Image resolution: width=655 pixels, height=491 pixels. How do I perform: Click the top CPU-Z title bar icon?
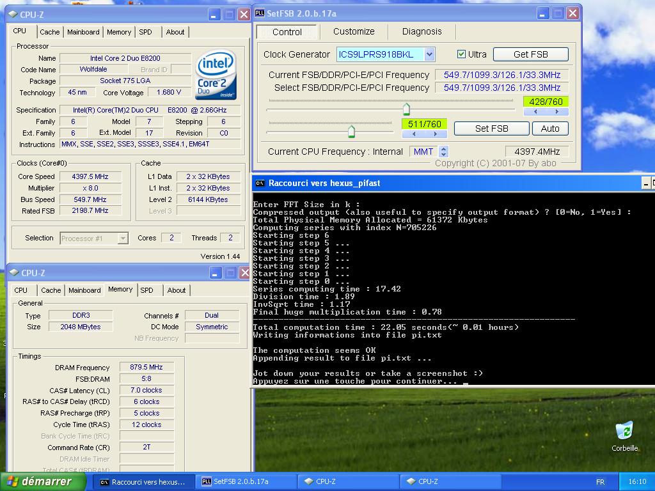(x=13, y=15)
